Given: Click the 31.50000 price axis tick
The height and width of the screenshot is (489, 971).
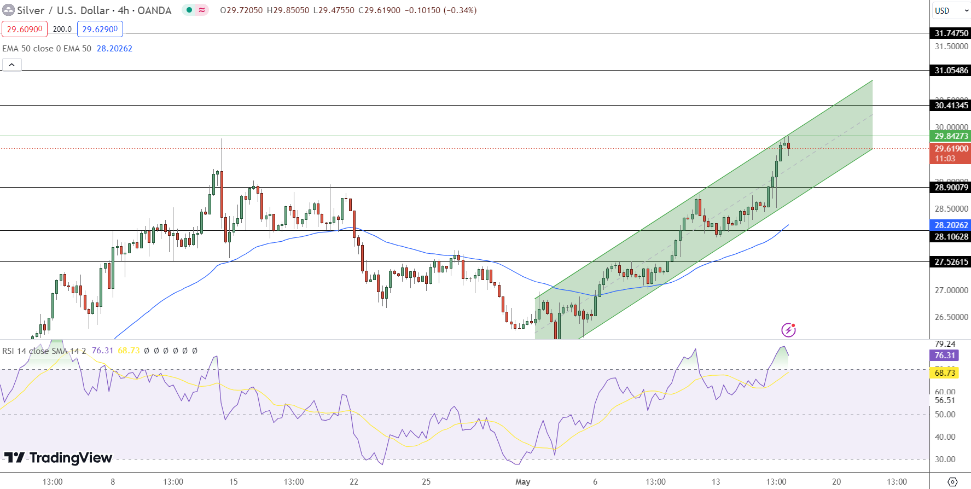Looking at the screenshot, I should (x=951, y=46).
